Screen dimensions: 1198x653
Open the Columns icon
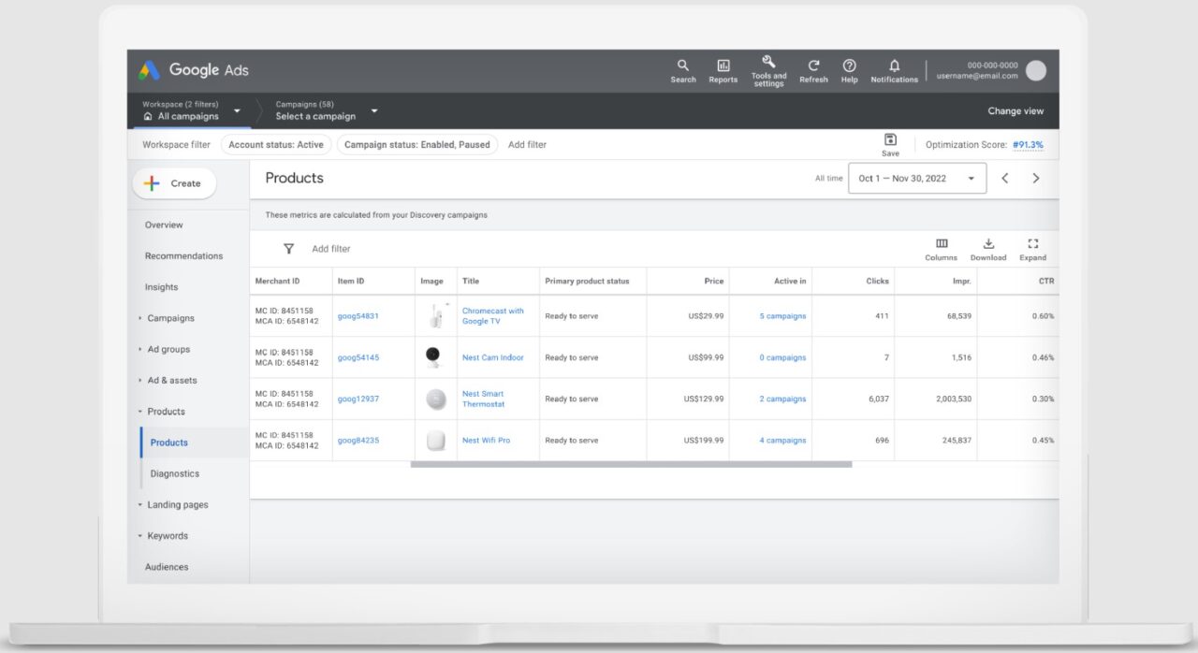click(941, 250)
